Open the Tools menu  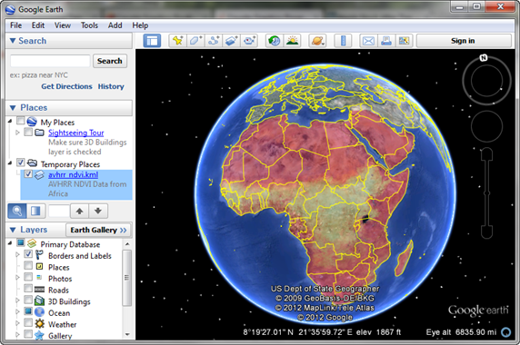pyautogui.click(x=89, y=25)
